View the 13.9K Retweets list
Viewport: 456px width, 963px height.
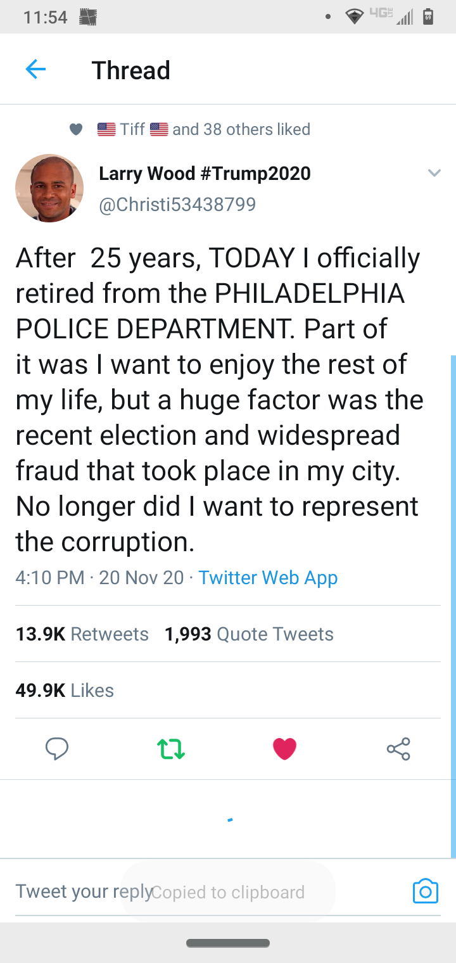click(82, 634)
